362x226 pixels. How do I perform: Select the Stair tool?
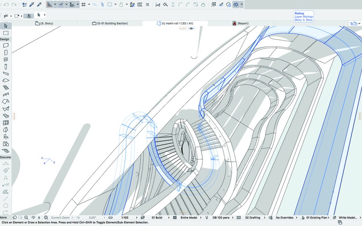(x=6, y=87)
